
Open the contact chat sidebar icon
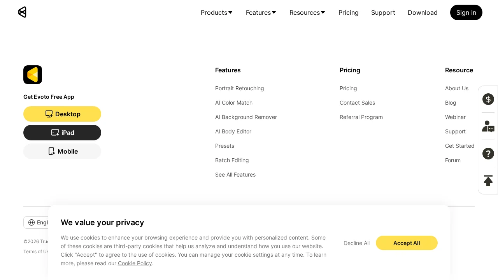click(488, 126)
